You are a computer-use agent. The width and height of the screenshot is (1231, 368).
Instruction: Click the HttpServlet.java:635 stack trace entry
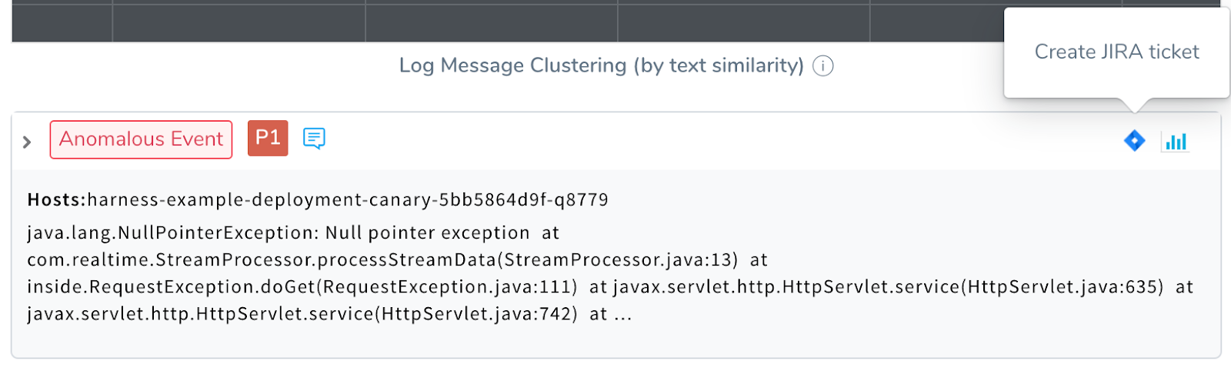pos(888,287)
